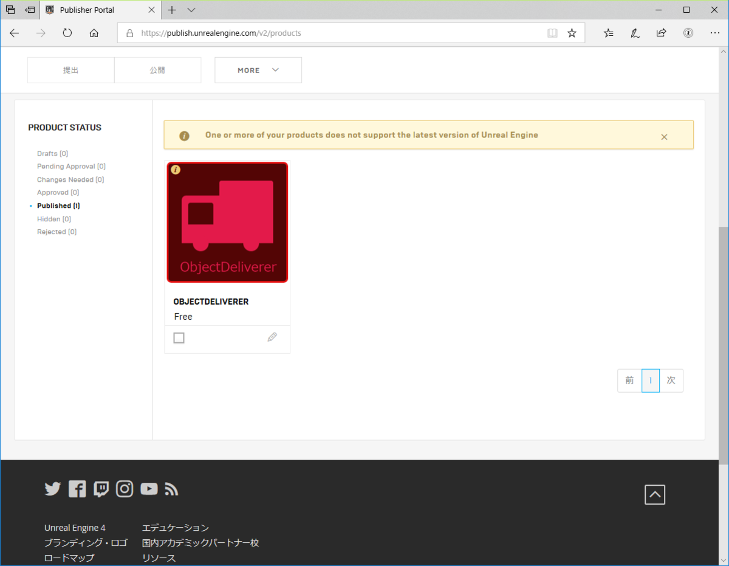
Task: Open the YouTube icon in footer
Action: click(149, 489)
